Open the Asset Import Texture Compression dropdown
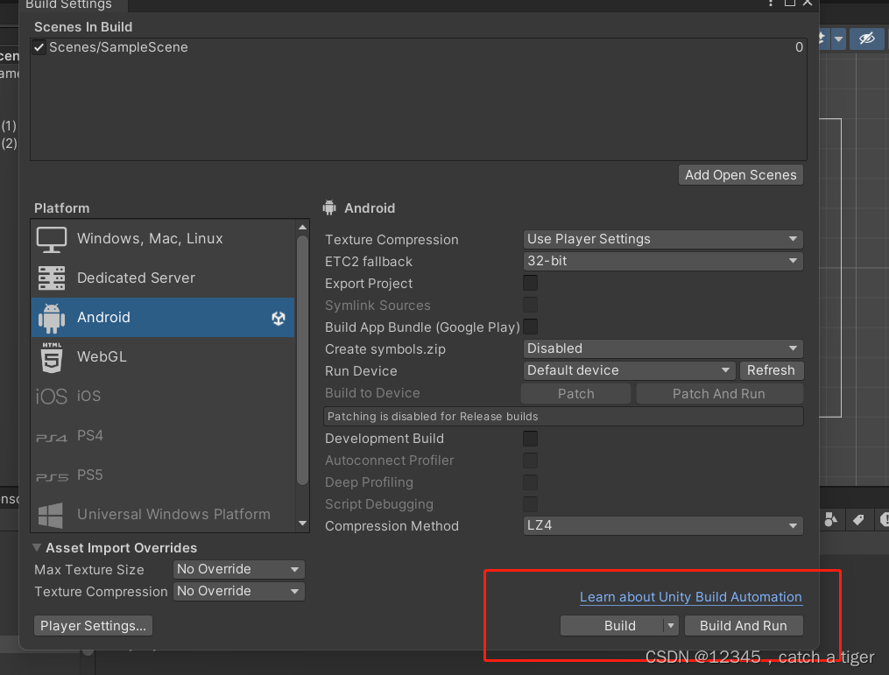The height and width of the screenshot is (675, 889). 239,591
